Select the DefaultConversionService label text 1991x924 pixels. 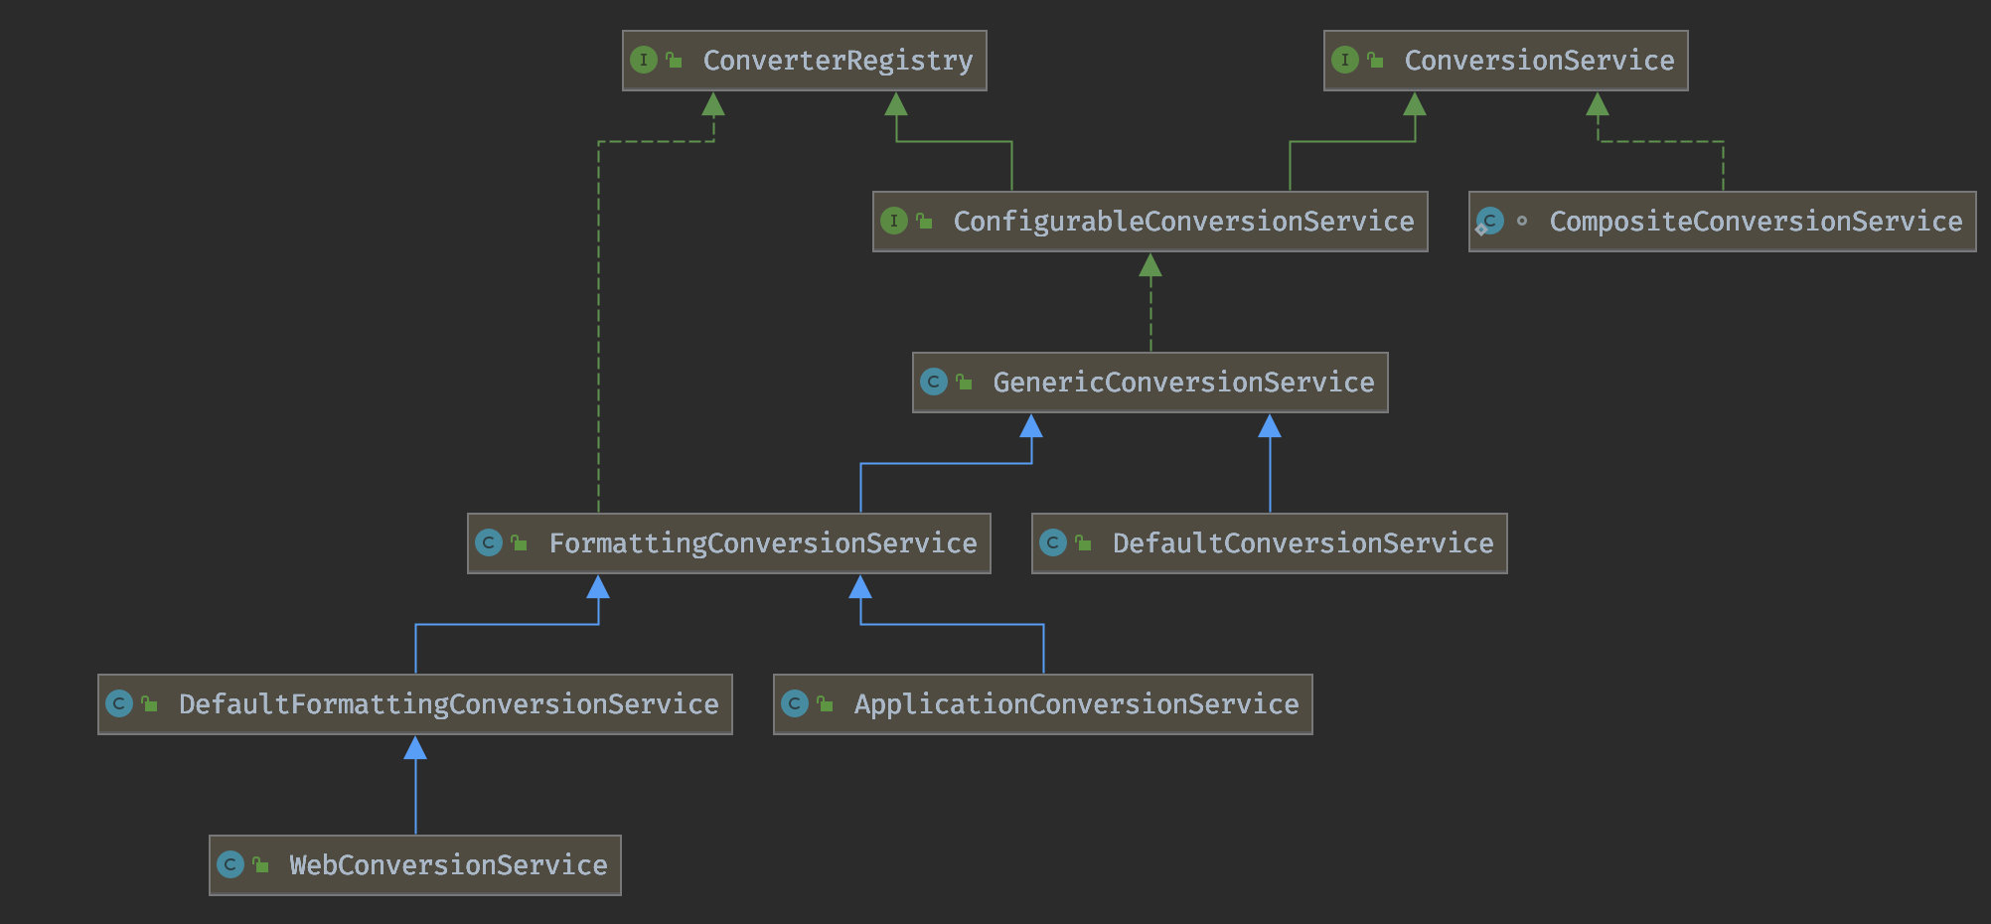click(x=1303, y=543)
